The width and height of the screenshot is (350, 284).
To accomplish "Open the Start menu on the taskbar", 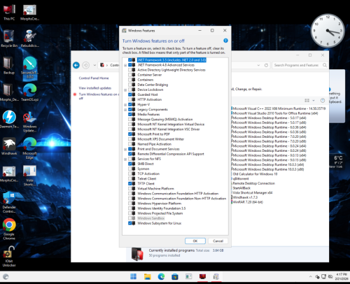I will [x=134, y=276].
